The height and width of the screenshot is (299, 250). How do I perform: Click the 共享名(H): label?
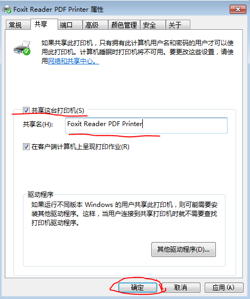click(x=38, y=124)
